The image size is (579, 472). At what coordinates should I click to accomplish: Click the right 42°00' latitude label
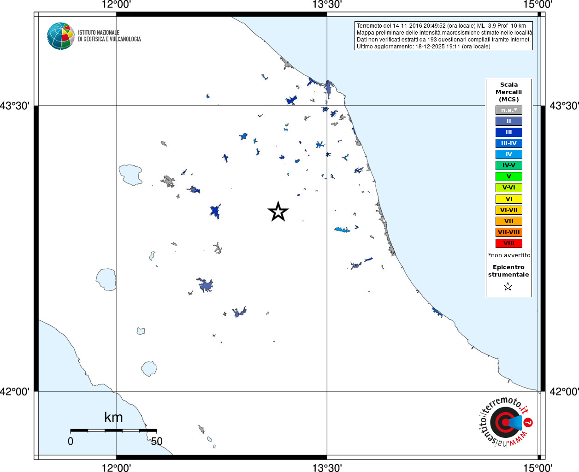click(564, 391)
